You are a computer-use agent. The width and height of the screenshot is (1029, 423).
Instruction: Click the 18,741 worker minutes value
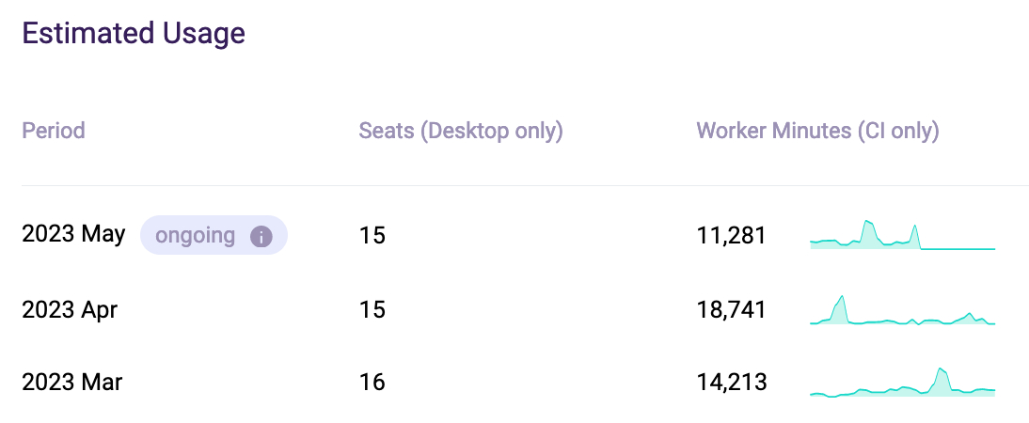[731, 309]
